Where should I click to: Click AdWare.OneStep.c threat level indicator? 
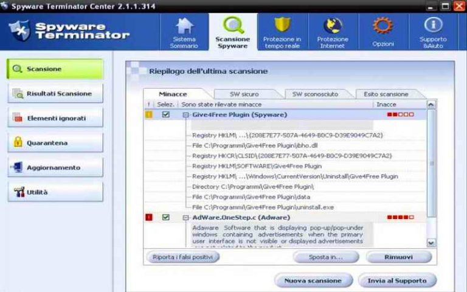click(x=400, y=217)
